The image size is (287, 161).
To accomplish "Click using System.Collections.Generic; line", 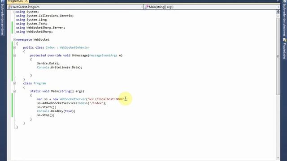I will coord(45,16).
